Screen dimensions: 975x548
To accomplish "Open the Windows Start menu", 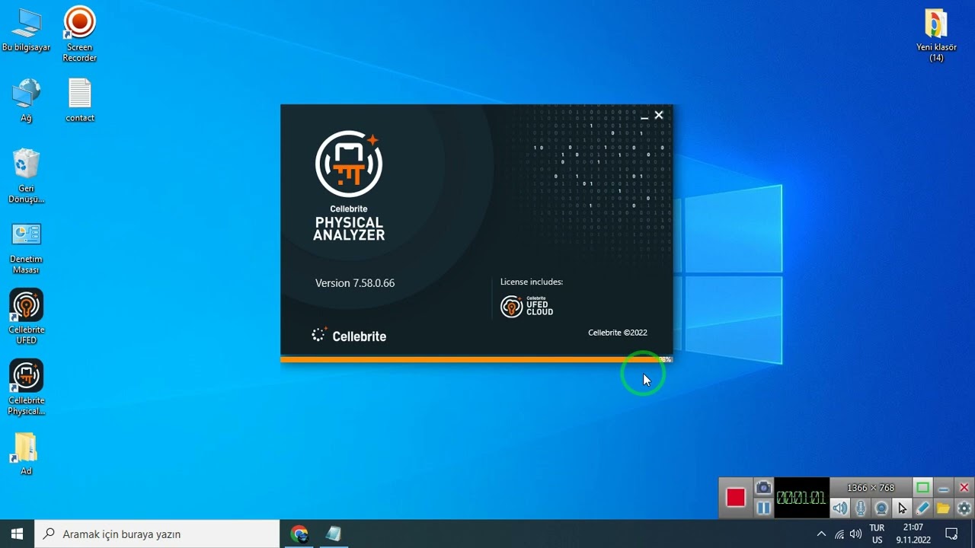I will (18, 534).
